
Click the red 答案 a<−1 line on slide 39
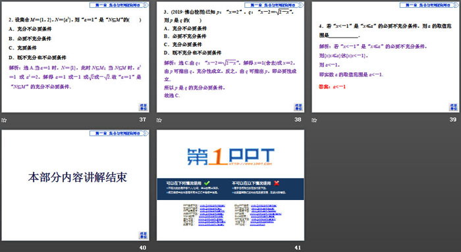[x=332, y=87]
